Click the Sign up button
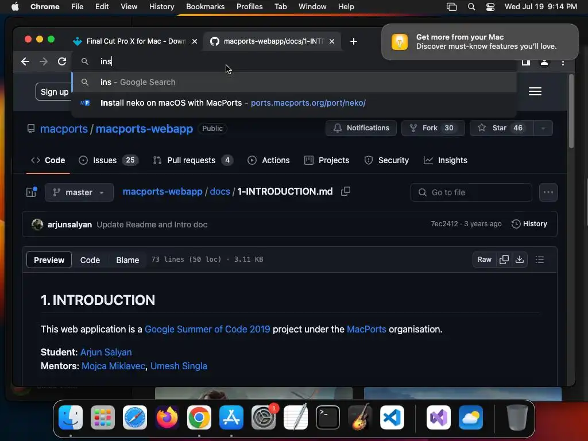 click(x=55, y=92)
